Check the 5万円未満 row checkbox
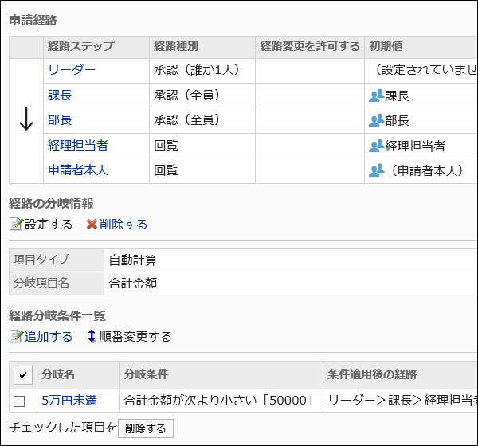The height and width of the screenshot is (446, 478). (19, 401)
